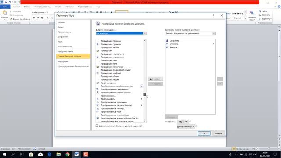Click move up arrow button beside right list
The height and width of the screenshot is (158, 281).
point(220,79)
